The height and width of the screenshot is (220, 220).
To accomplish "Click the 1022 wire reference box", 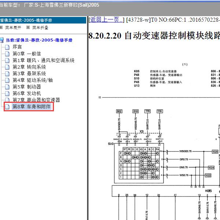I will click(x=208, y=175).
